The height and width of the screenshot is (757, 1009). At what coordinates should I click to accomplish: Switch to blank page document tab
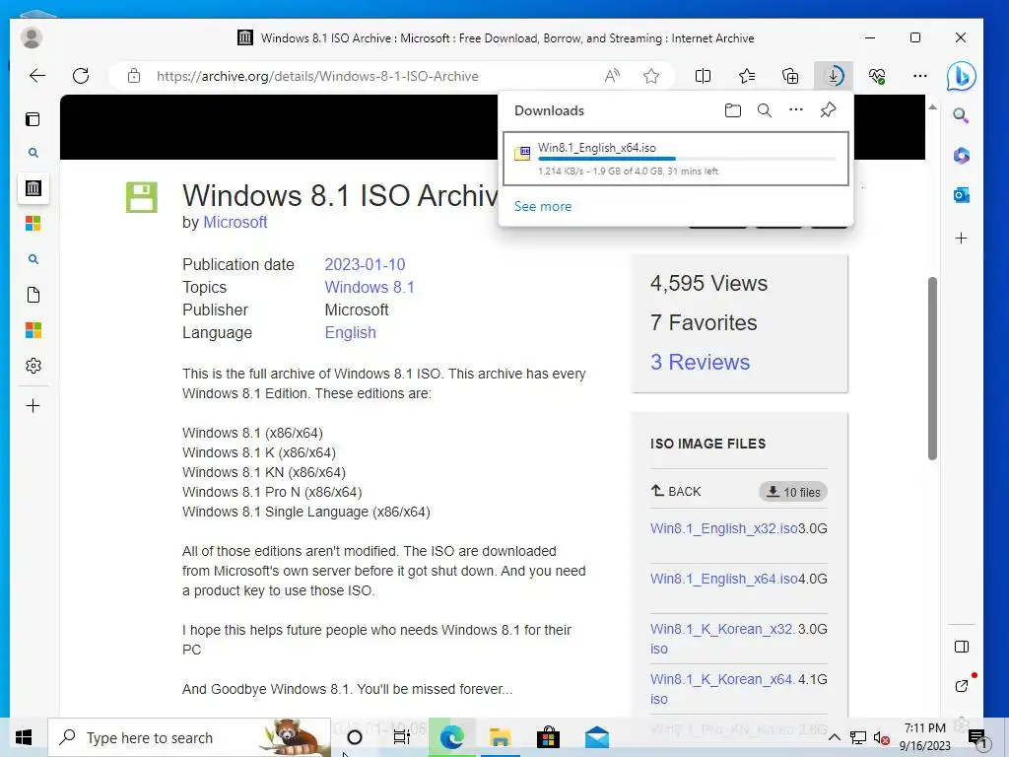click(33, 295)
